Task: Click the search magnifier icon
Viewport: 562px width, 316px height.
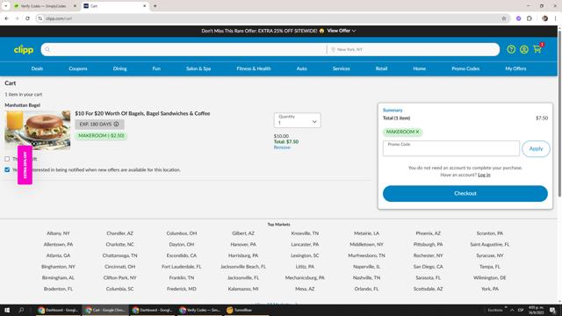Action: [47, 49]
